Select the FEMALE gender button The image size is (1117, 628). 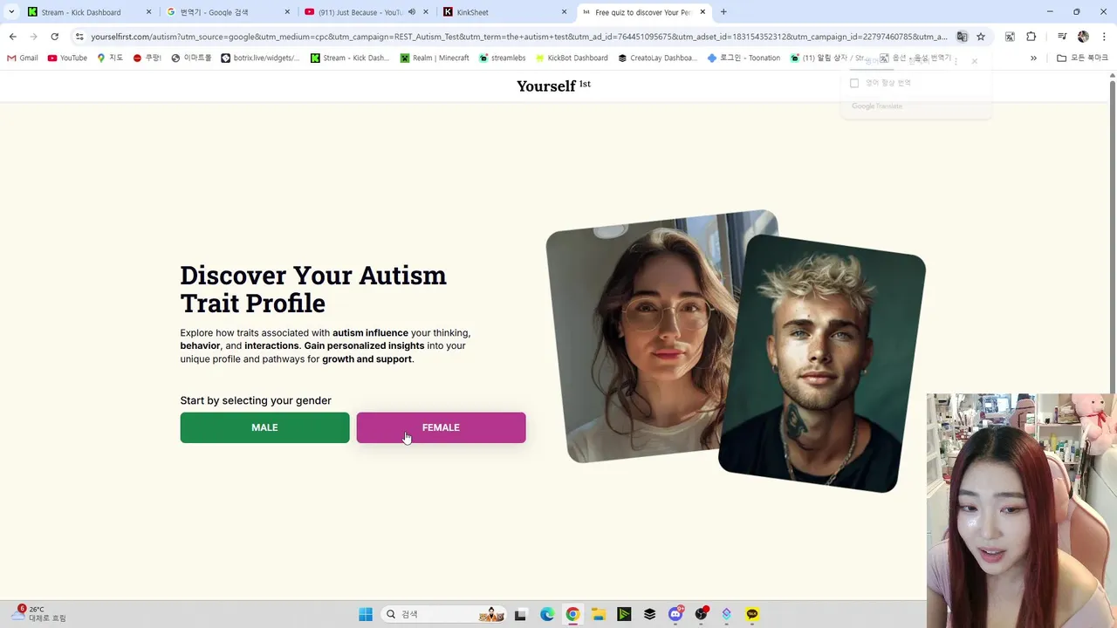pos(441,427)
